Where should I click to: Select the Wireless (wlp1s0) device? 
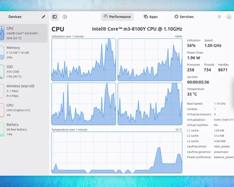click(24, 91)
